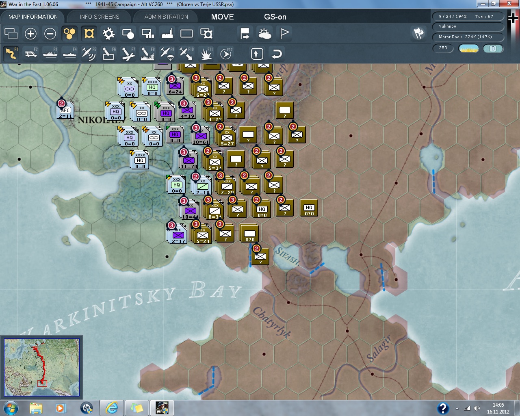Click the GS-on status label
520x416 pixels.
click(275, 17)
